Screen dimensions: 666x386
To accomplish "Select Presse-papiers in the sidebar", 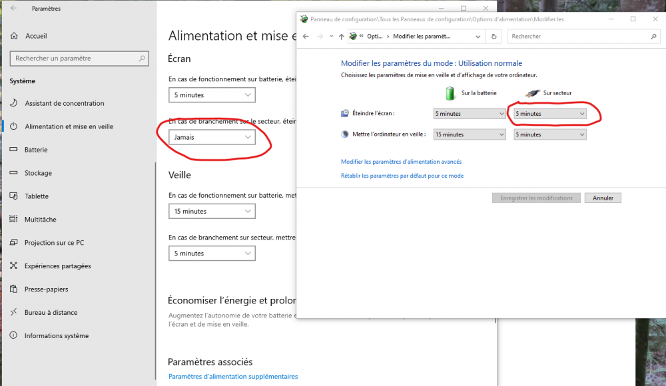I will [47, 289].
